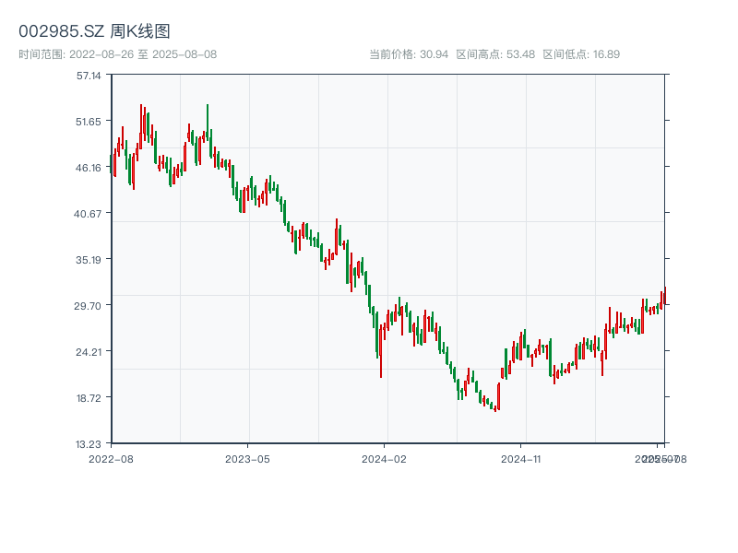Screen dimensions: 738x553
Task: Select the 时间范围 date range text
Action: point(117,54)
